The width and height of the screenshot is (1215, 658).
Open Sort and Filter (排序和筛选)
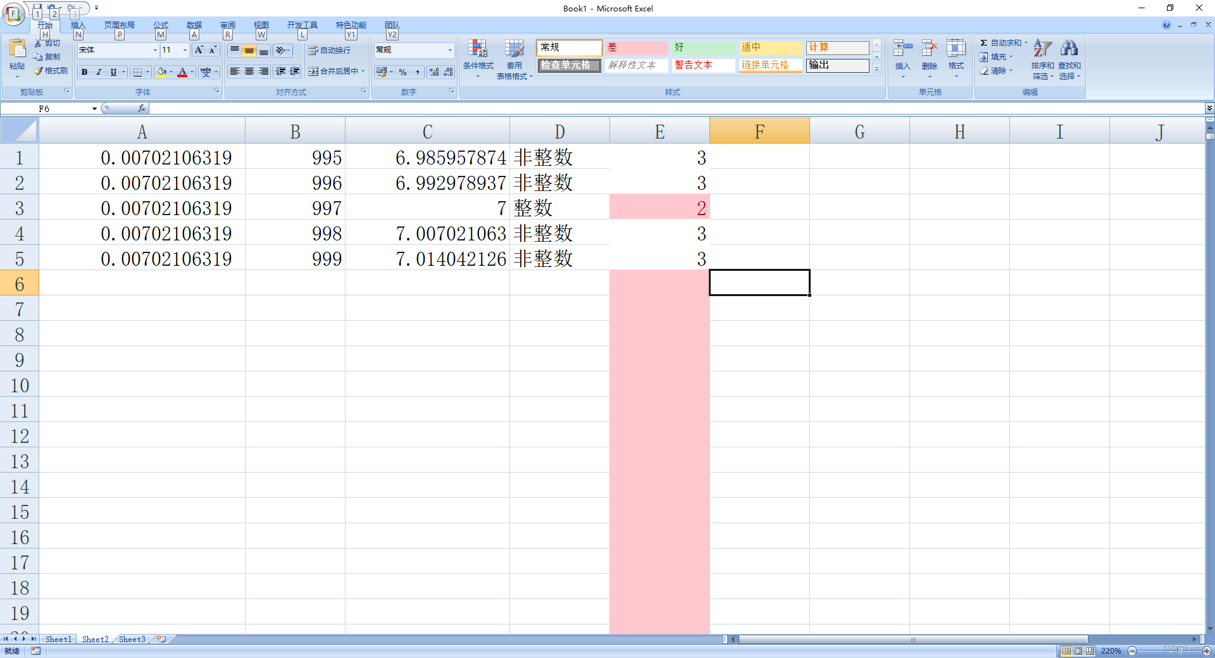point(1042,59)
